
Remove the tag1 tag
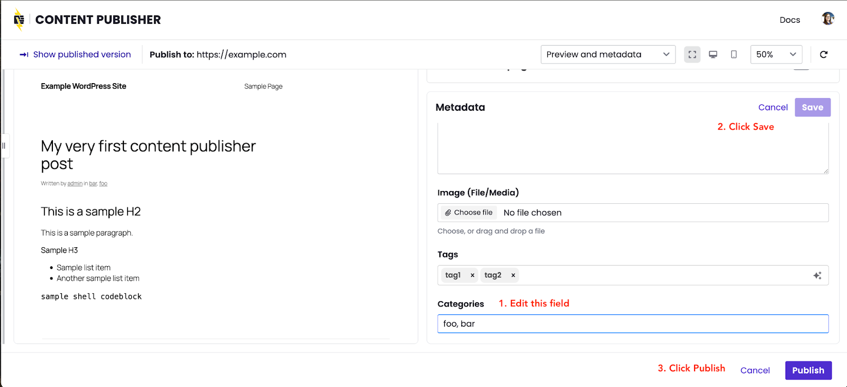click(x=472, y=275)
